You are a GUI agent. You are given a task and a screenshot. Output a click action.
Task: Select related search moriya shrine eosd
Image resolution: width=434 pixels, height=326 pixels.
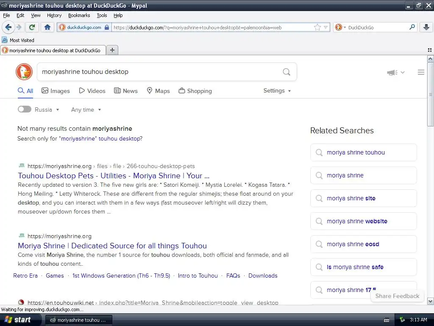[363, 244]
